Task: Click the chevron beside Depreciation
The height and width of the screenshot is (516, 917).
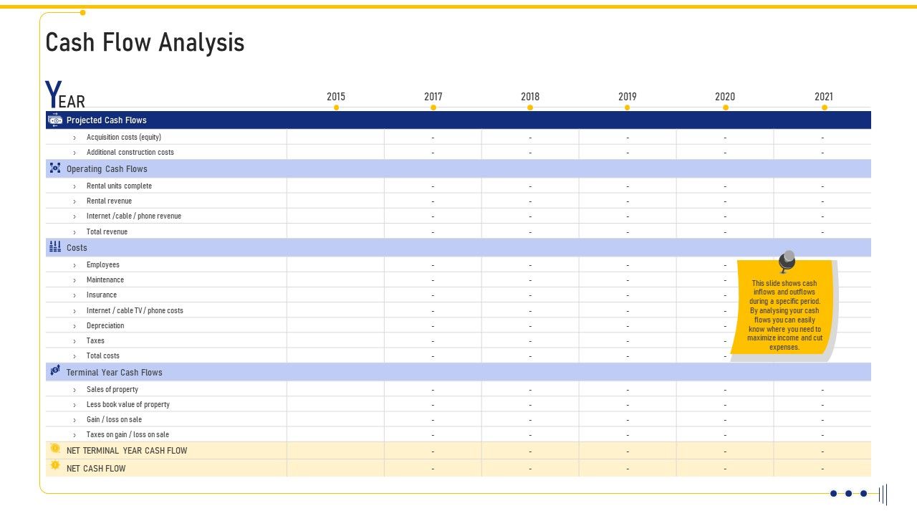Action: coord(75,325)
